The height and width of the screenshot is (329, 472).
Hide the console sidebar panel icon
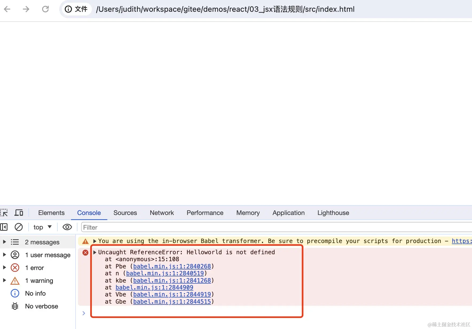pyautogui.click(x=4, y=227)
